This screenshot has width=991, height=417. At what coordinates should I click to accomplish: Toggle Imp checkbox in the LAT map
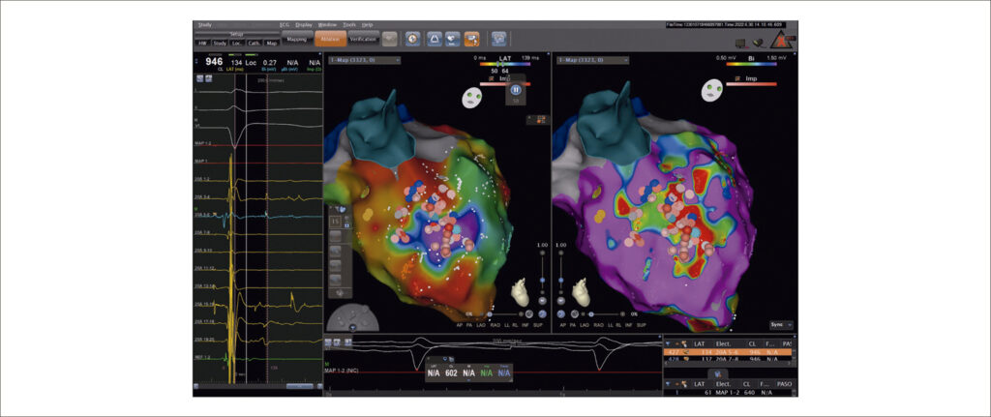493,79
